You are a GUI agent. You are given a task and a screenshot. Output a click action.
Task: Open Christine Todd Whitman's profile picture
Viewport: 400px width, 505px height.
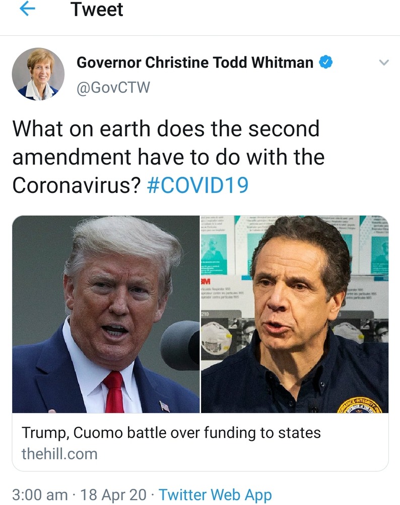click(38, 74)
